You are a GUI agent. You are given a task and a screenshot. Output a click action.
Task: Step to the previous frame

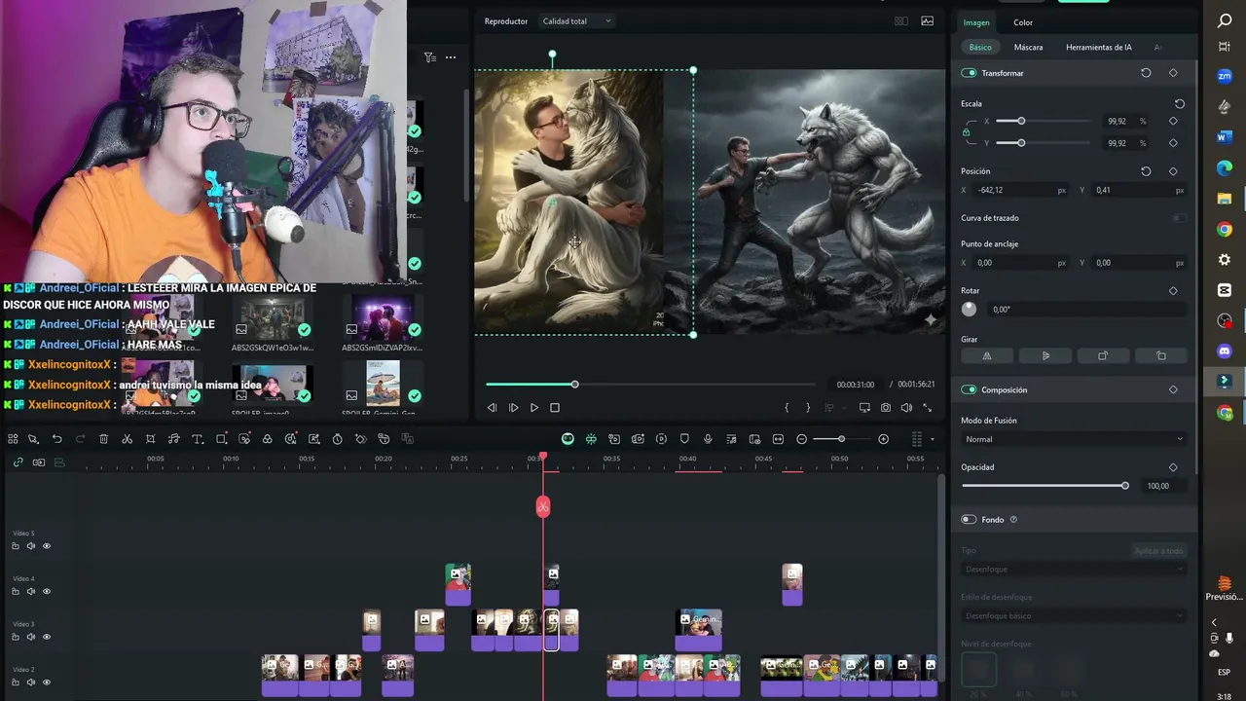point(492,408)
